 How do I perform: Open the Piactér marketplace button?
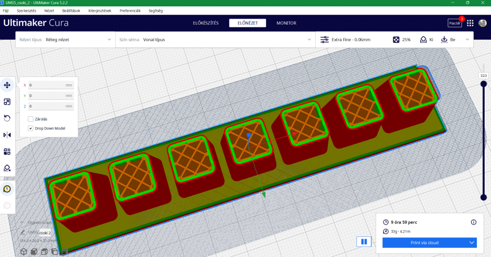pos(455,23)
